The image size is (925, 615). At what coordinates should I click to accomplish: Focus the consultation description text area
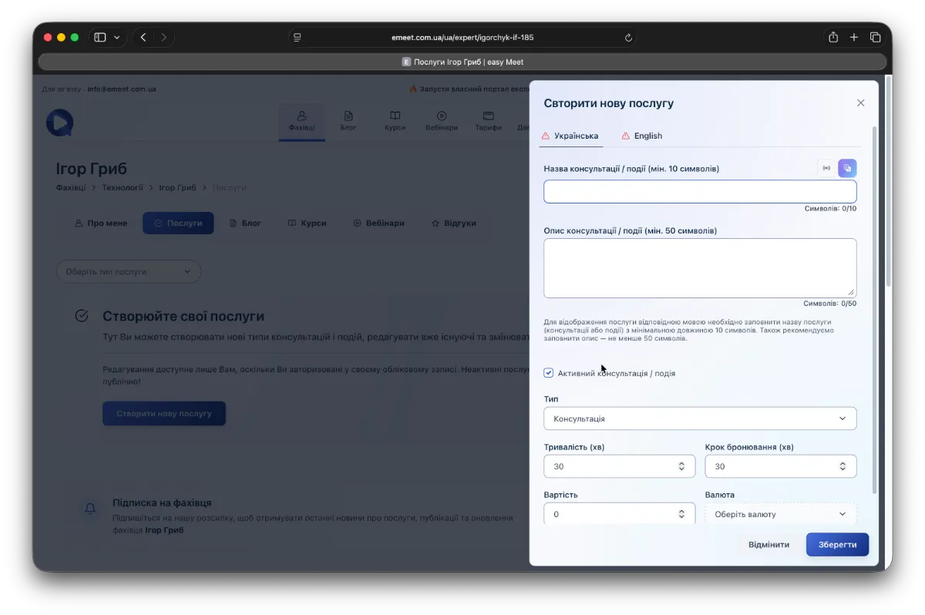(699, 267)
